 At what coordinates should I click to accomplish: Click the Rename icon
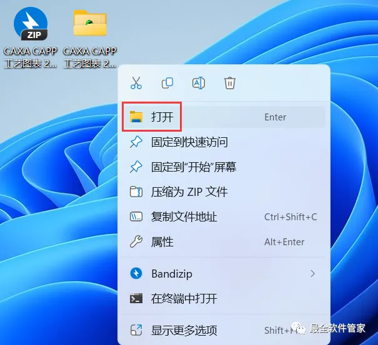coord(199,83)
